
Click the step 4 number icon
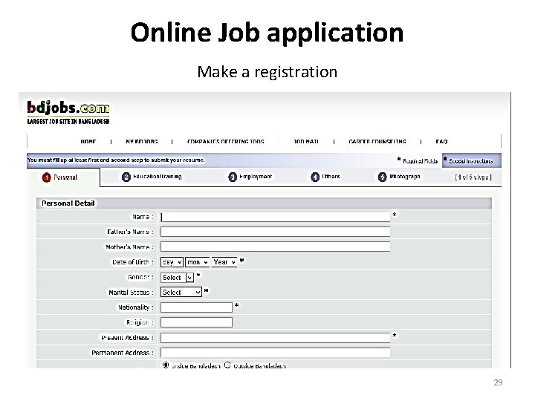coord(314,177)
